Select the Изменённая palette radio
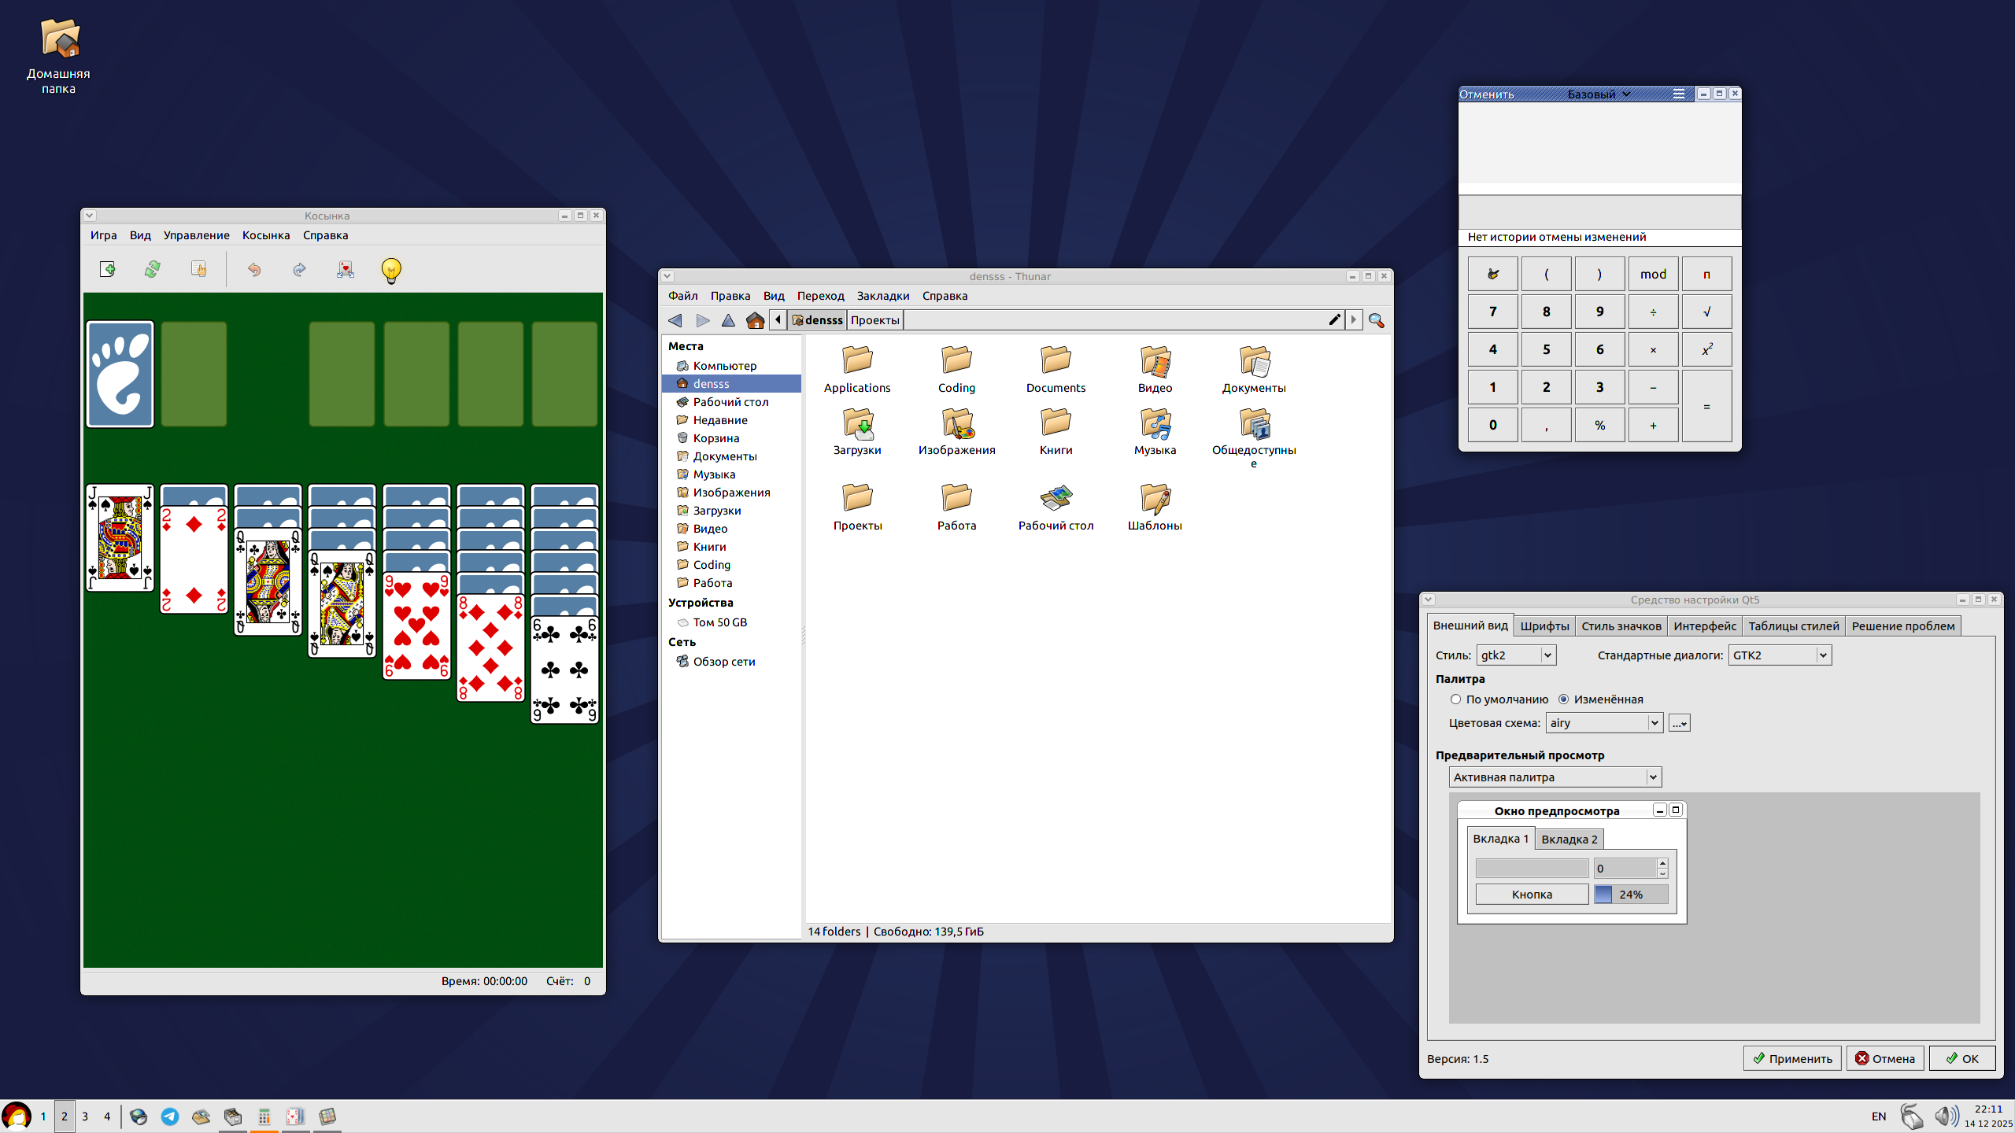 (1563, 699)
